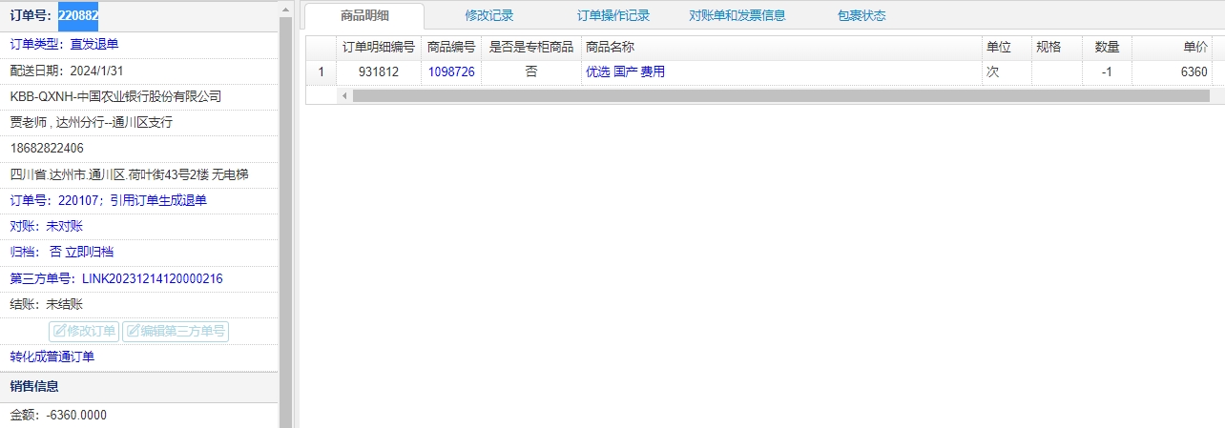Click the delivery date 2024/1/31 line
Viewport: 1225px width, 428px height.
pos(67,71)
